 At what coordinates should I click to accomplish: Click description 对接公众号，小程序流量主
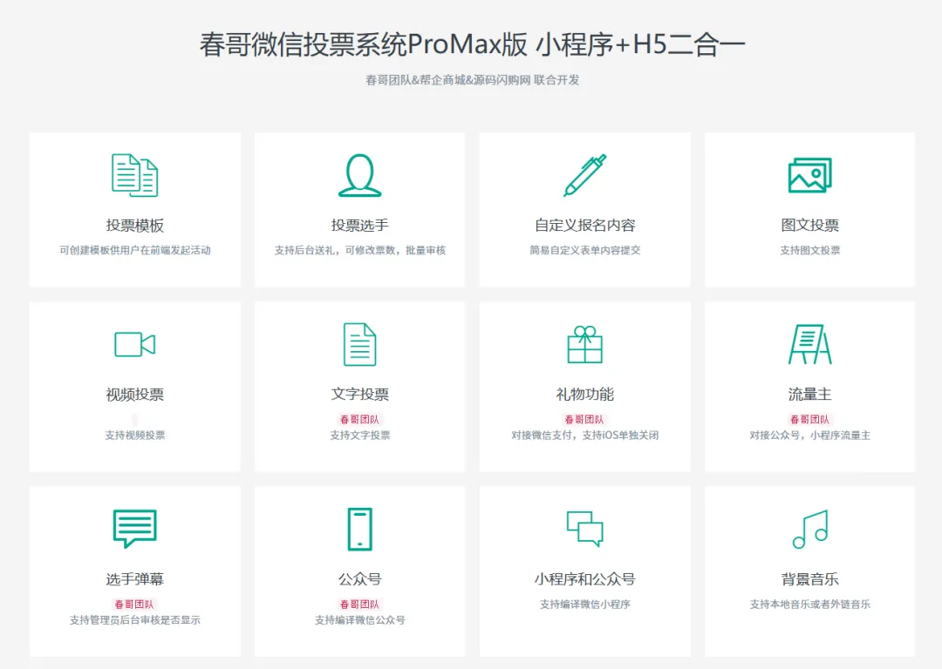pyautogui.click(x=809, y=435)
